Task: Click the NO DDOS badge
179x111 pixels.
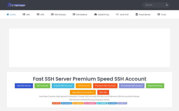Action: tap(56, 103)
